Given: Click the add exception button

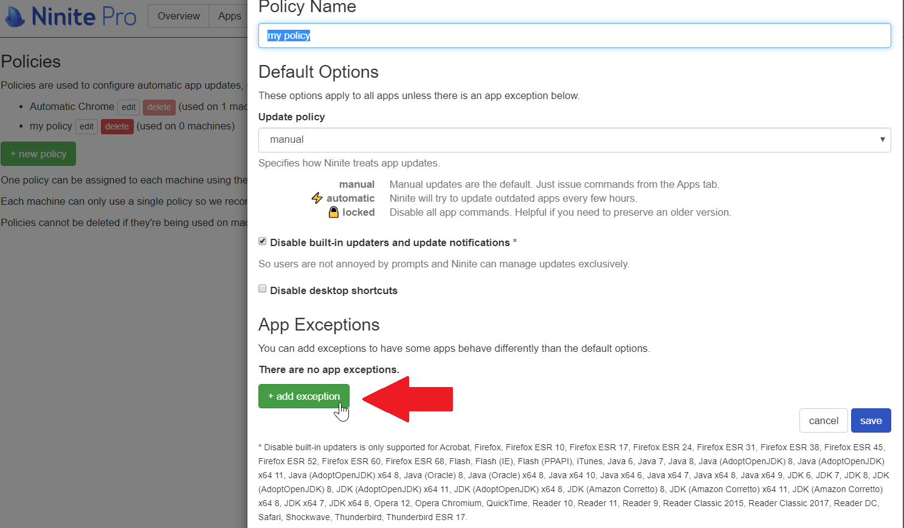Looking at the screenshot, I should click(304, 396).
